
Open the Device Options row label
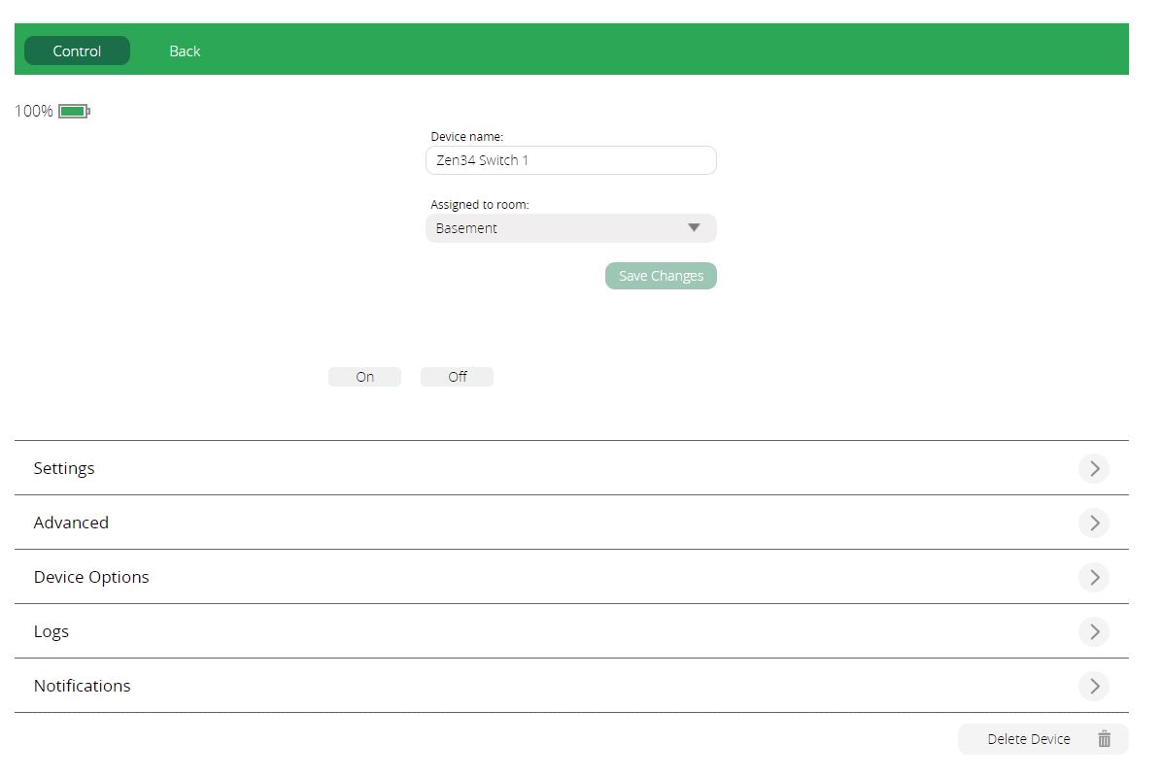(x=91, y=577)
